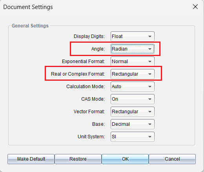Click the arrow icon beside Auto
Viewport: 204px width, 172px height.
point(150,87)
